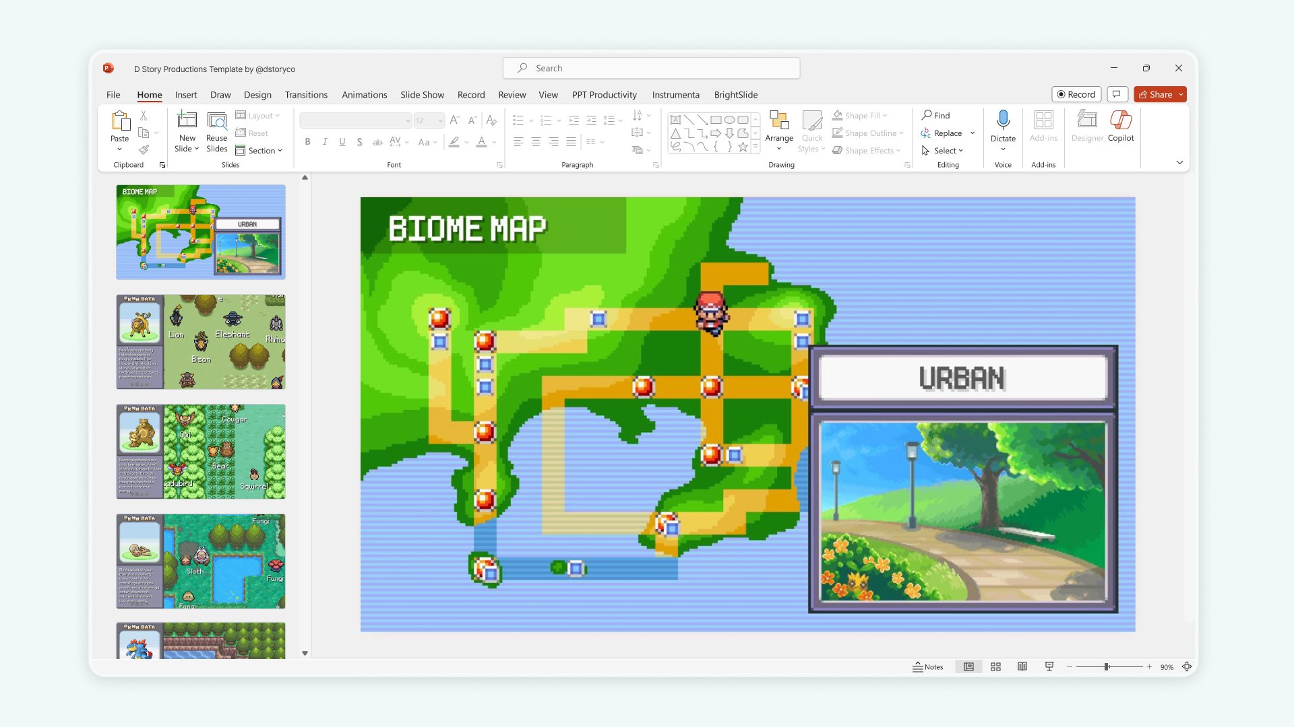Open Copilot from the ribbon
This screenshot has height=727, width=1294.
click(1120, 126)
